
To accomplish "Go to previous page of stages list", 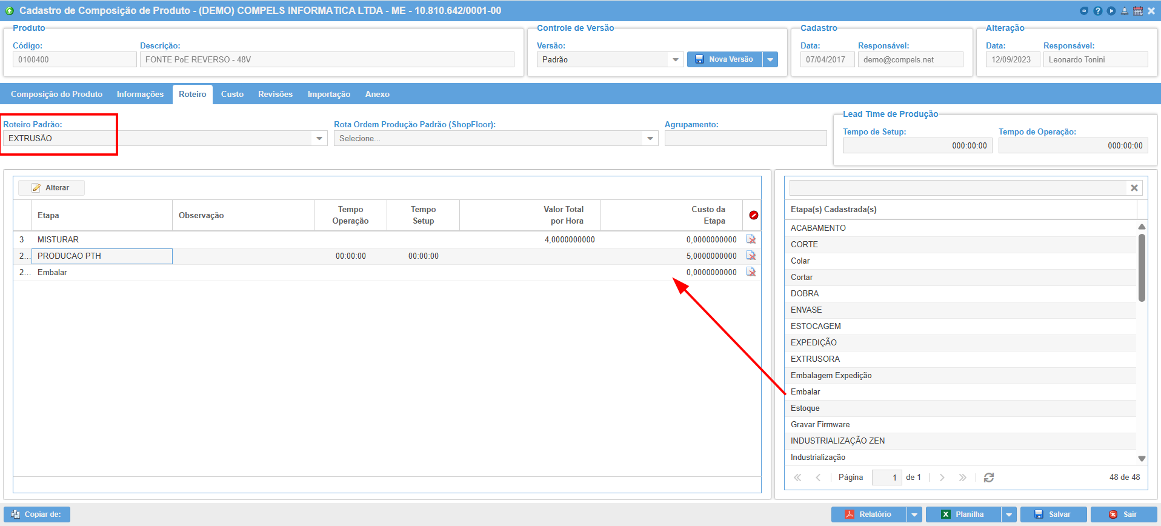I will pos(818,478).
